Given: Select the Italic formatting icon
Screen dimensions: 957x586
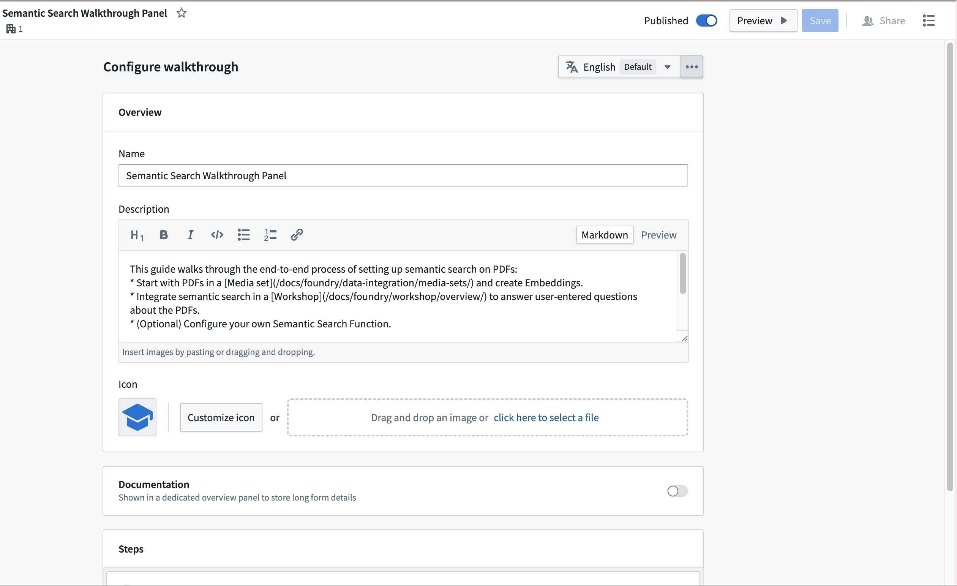Looking at the screenshot, I should click(x=190, y=235).
